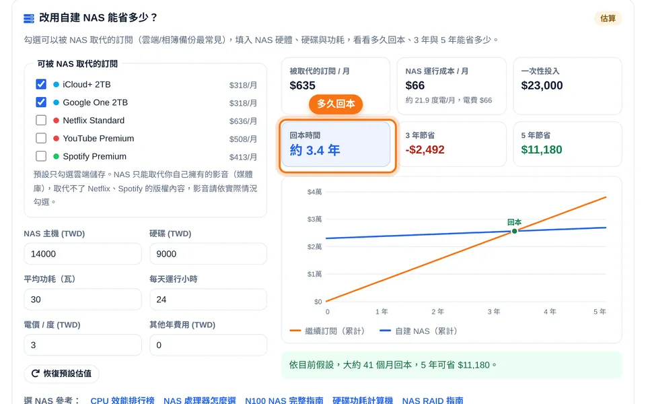646x404 pixels.
Task: Click the 一次性投入 $23,000 card
Action: coord(567,86)
